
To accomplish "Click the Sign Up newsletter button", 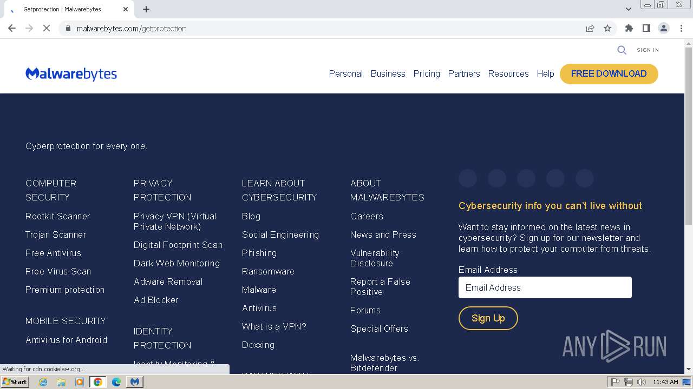I will pyautogui.click(x=488, y=318).
